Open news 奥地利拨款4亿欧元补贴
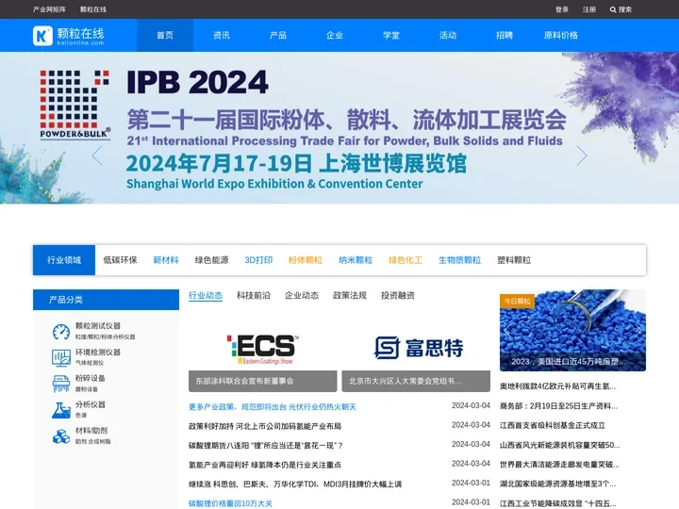Viewport: 679px width, 509px height. click(x=557, y=386)
